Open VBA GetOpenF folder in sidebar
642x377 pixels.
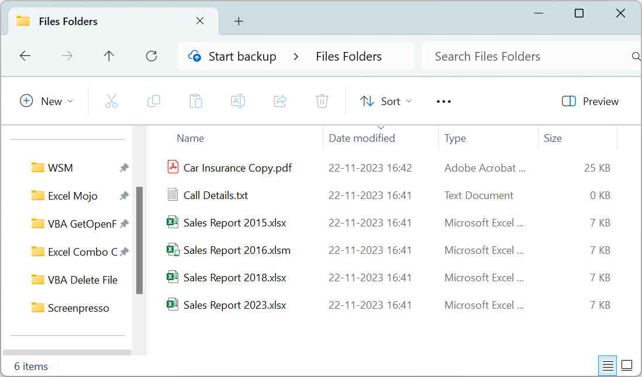coord(82,224)
